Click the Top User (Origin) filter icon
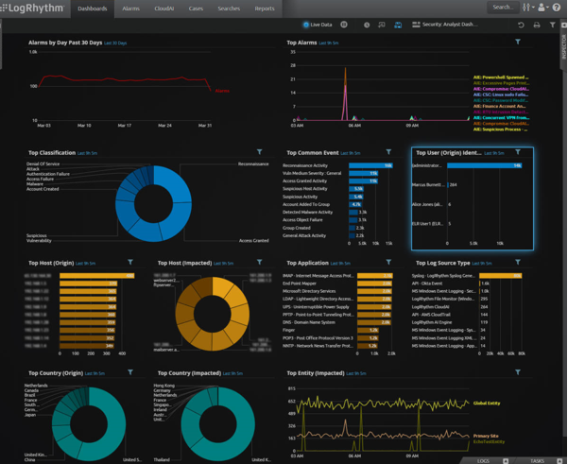 tap(518, 152)
